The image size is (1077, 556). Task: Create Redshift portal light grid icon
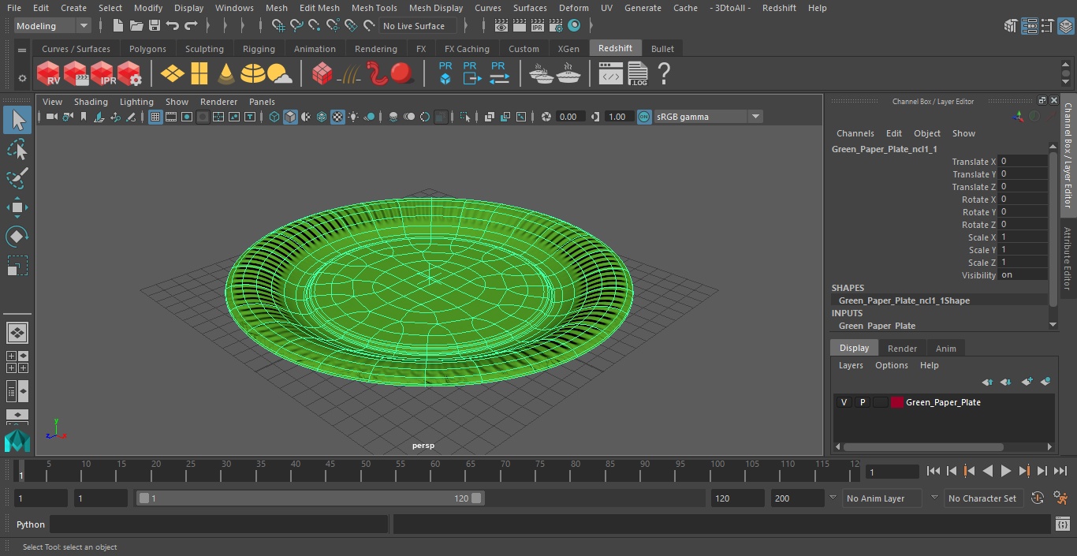pyautogui.click(x=199, y=74)
